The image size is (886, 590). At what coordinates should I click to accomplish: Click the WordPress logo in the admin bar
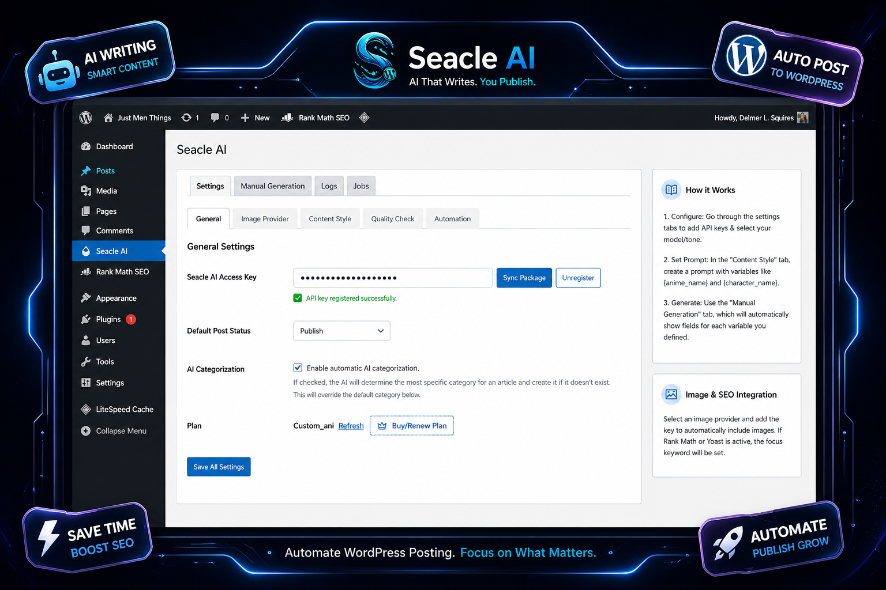click(x=85, y=118)
